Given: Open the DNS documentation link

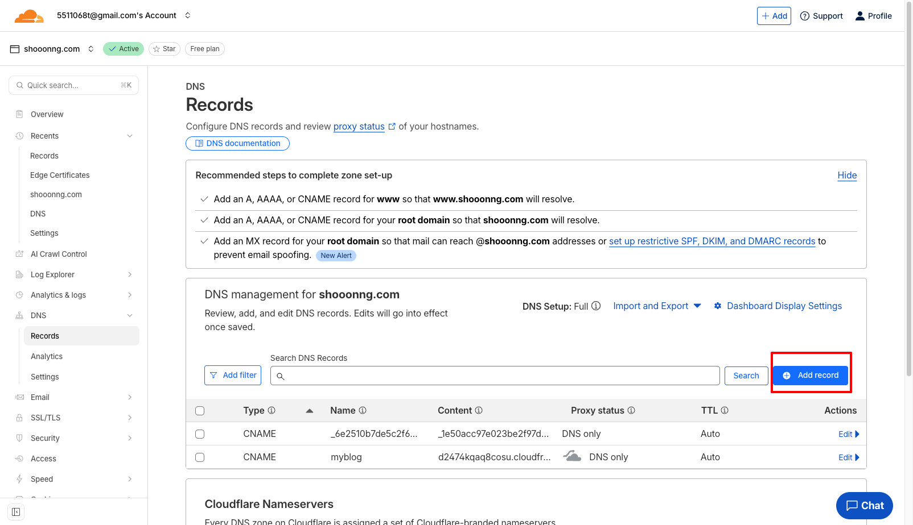Looking at the screenshot, I should pyautogui.click(x=238, y=143).
